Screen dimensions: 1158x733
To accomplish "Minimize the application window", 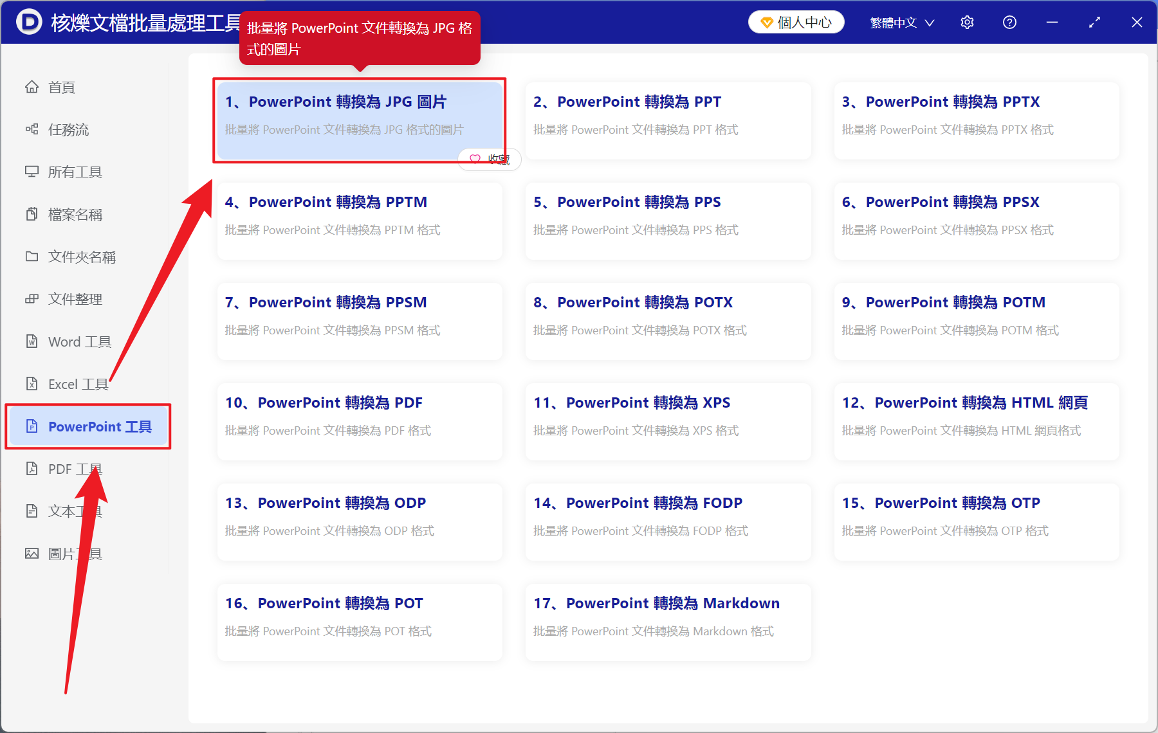I will (x=1052, y=23).
